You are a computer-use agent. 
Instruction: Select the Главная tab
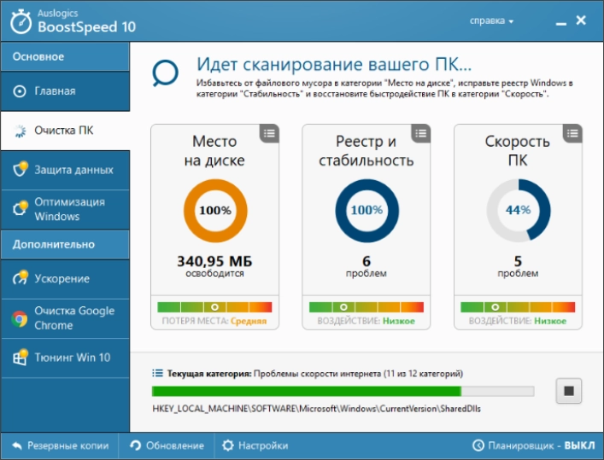[65, 91]
